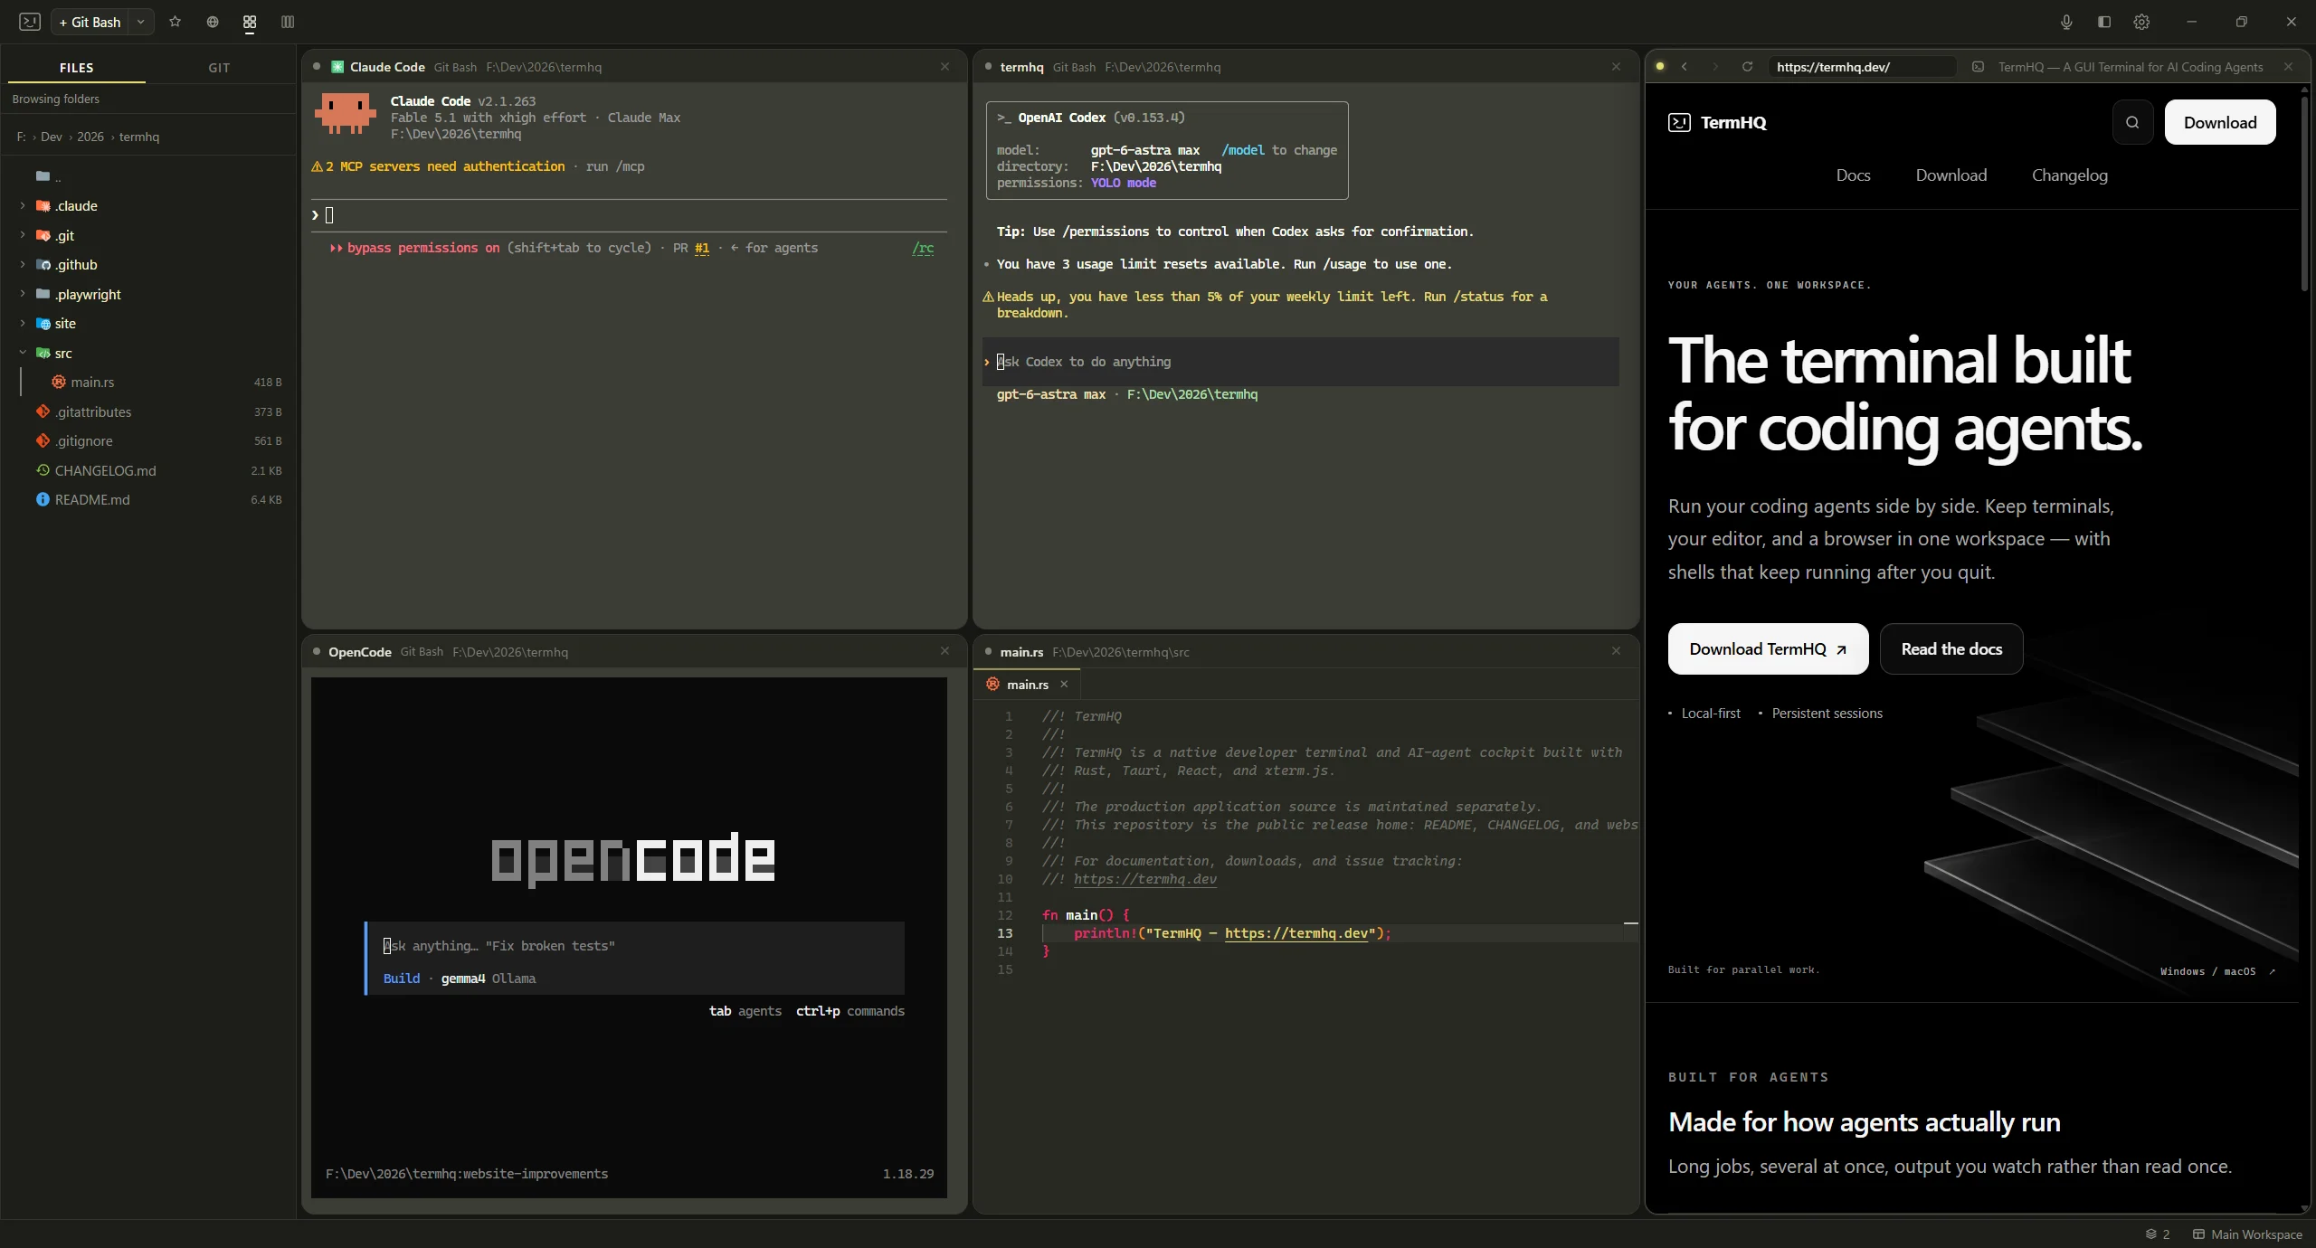Start a new Git Bash terminal
2316x1248 pixels.
point(90,22)
